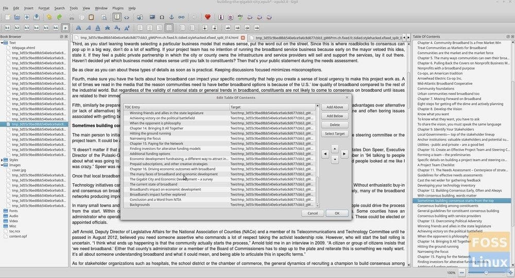Collapse the Images folder in Book Browser
The width and height of the screenshot is (515, 278).
[x=2, y=165]
